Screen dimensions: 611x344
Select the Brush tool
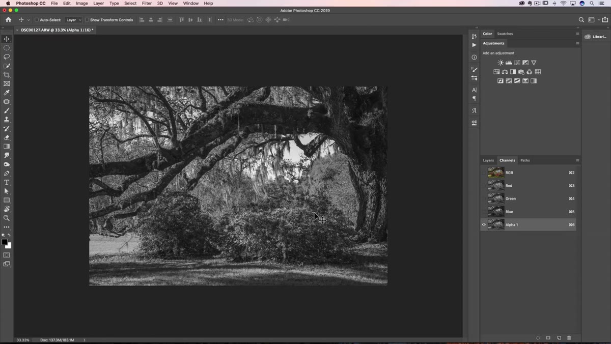7,110
